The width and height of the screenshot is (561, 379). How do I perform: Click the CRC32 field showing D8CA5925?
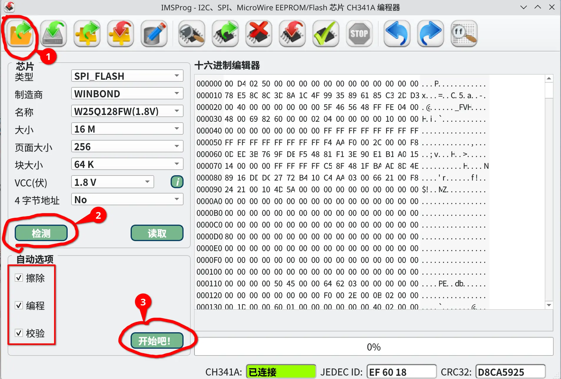pyautogui.click(x=511, y=372)
